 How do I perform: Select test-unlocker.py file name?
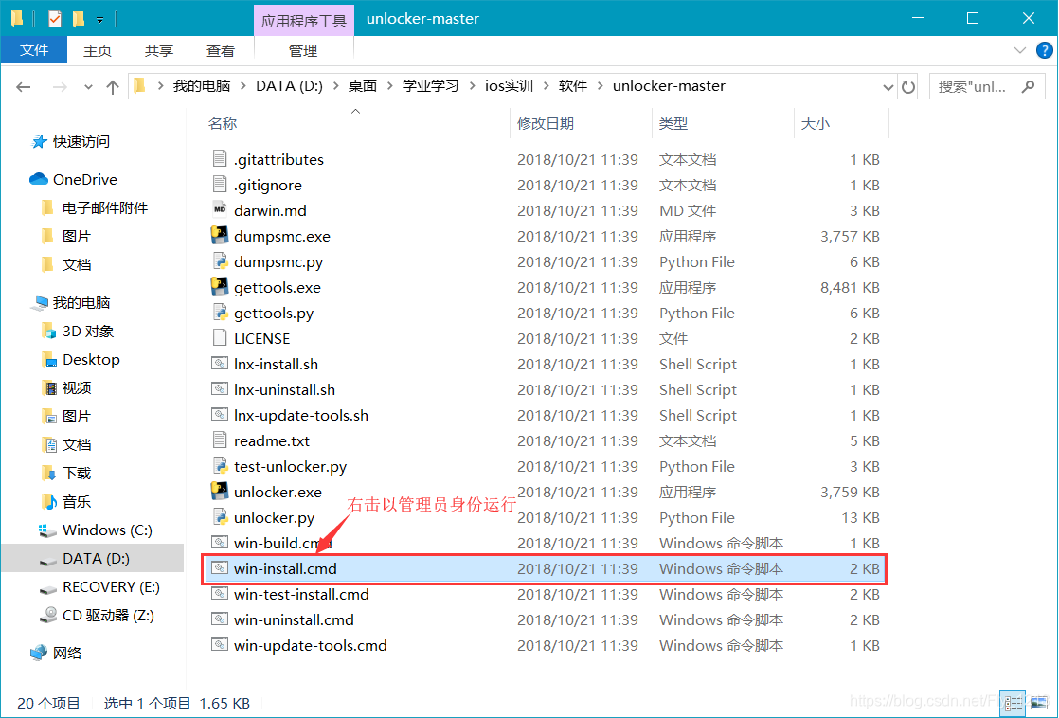[291, 467]
